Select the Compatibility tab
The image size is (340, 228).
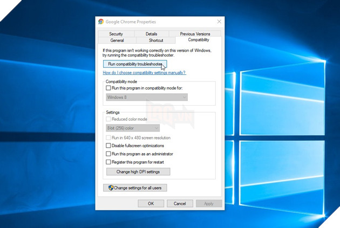tap(199, 40)
